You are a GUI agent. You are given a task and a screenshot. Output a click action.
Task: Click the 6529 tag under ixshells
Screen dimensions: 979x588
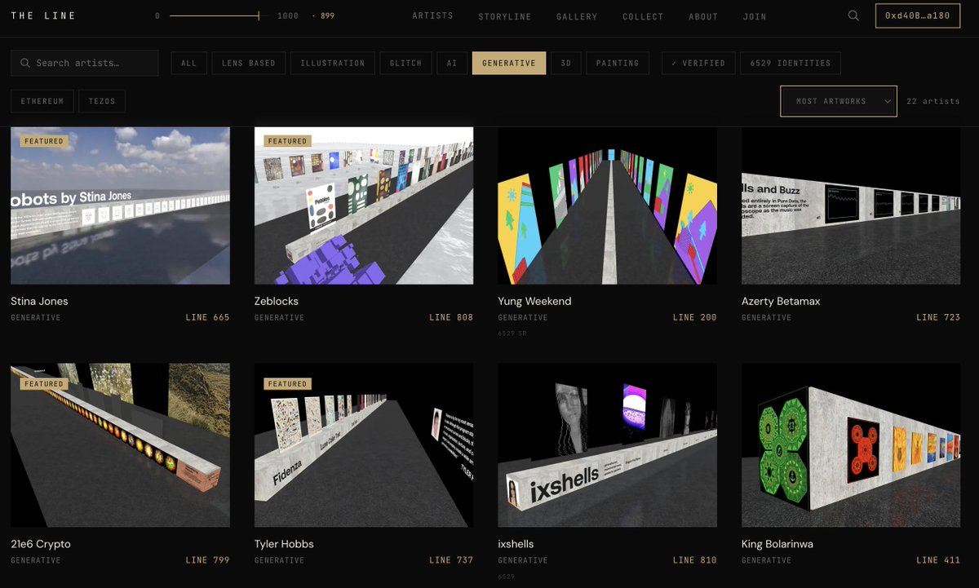tap(506, 577)
